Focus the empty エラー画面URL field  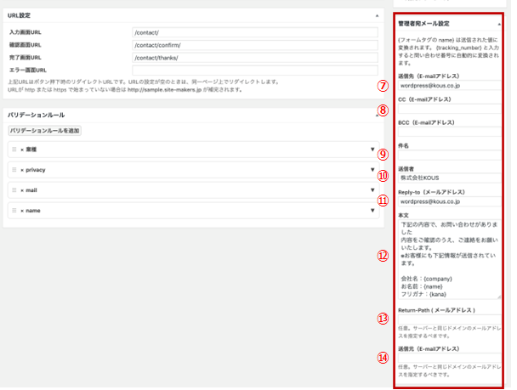tap(255, 70)
